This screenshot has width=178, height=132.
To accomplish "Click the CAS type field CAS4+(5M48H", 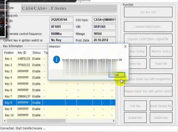I will (104, 20).
